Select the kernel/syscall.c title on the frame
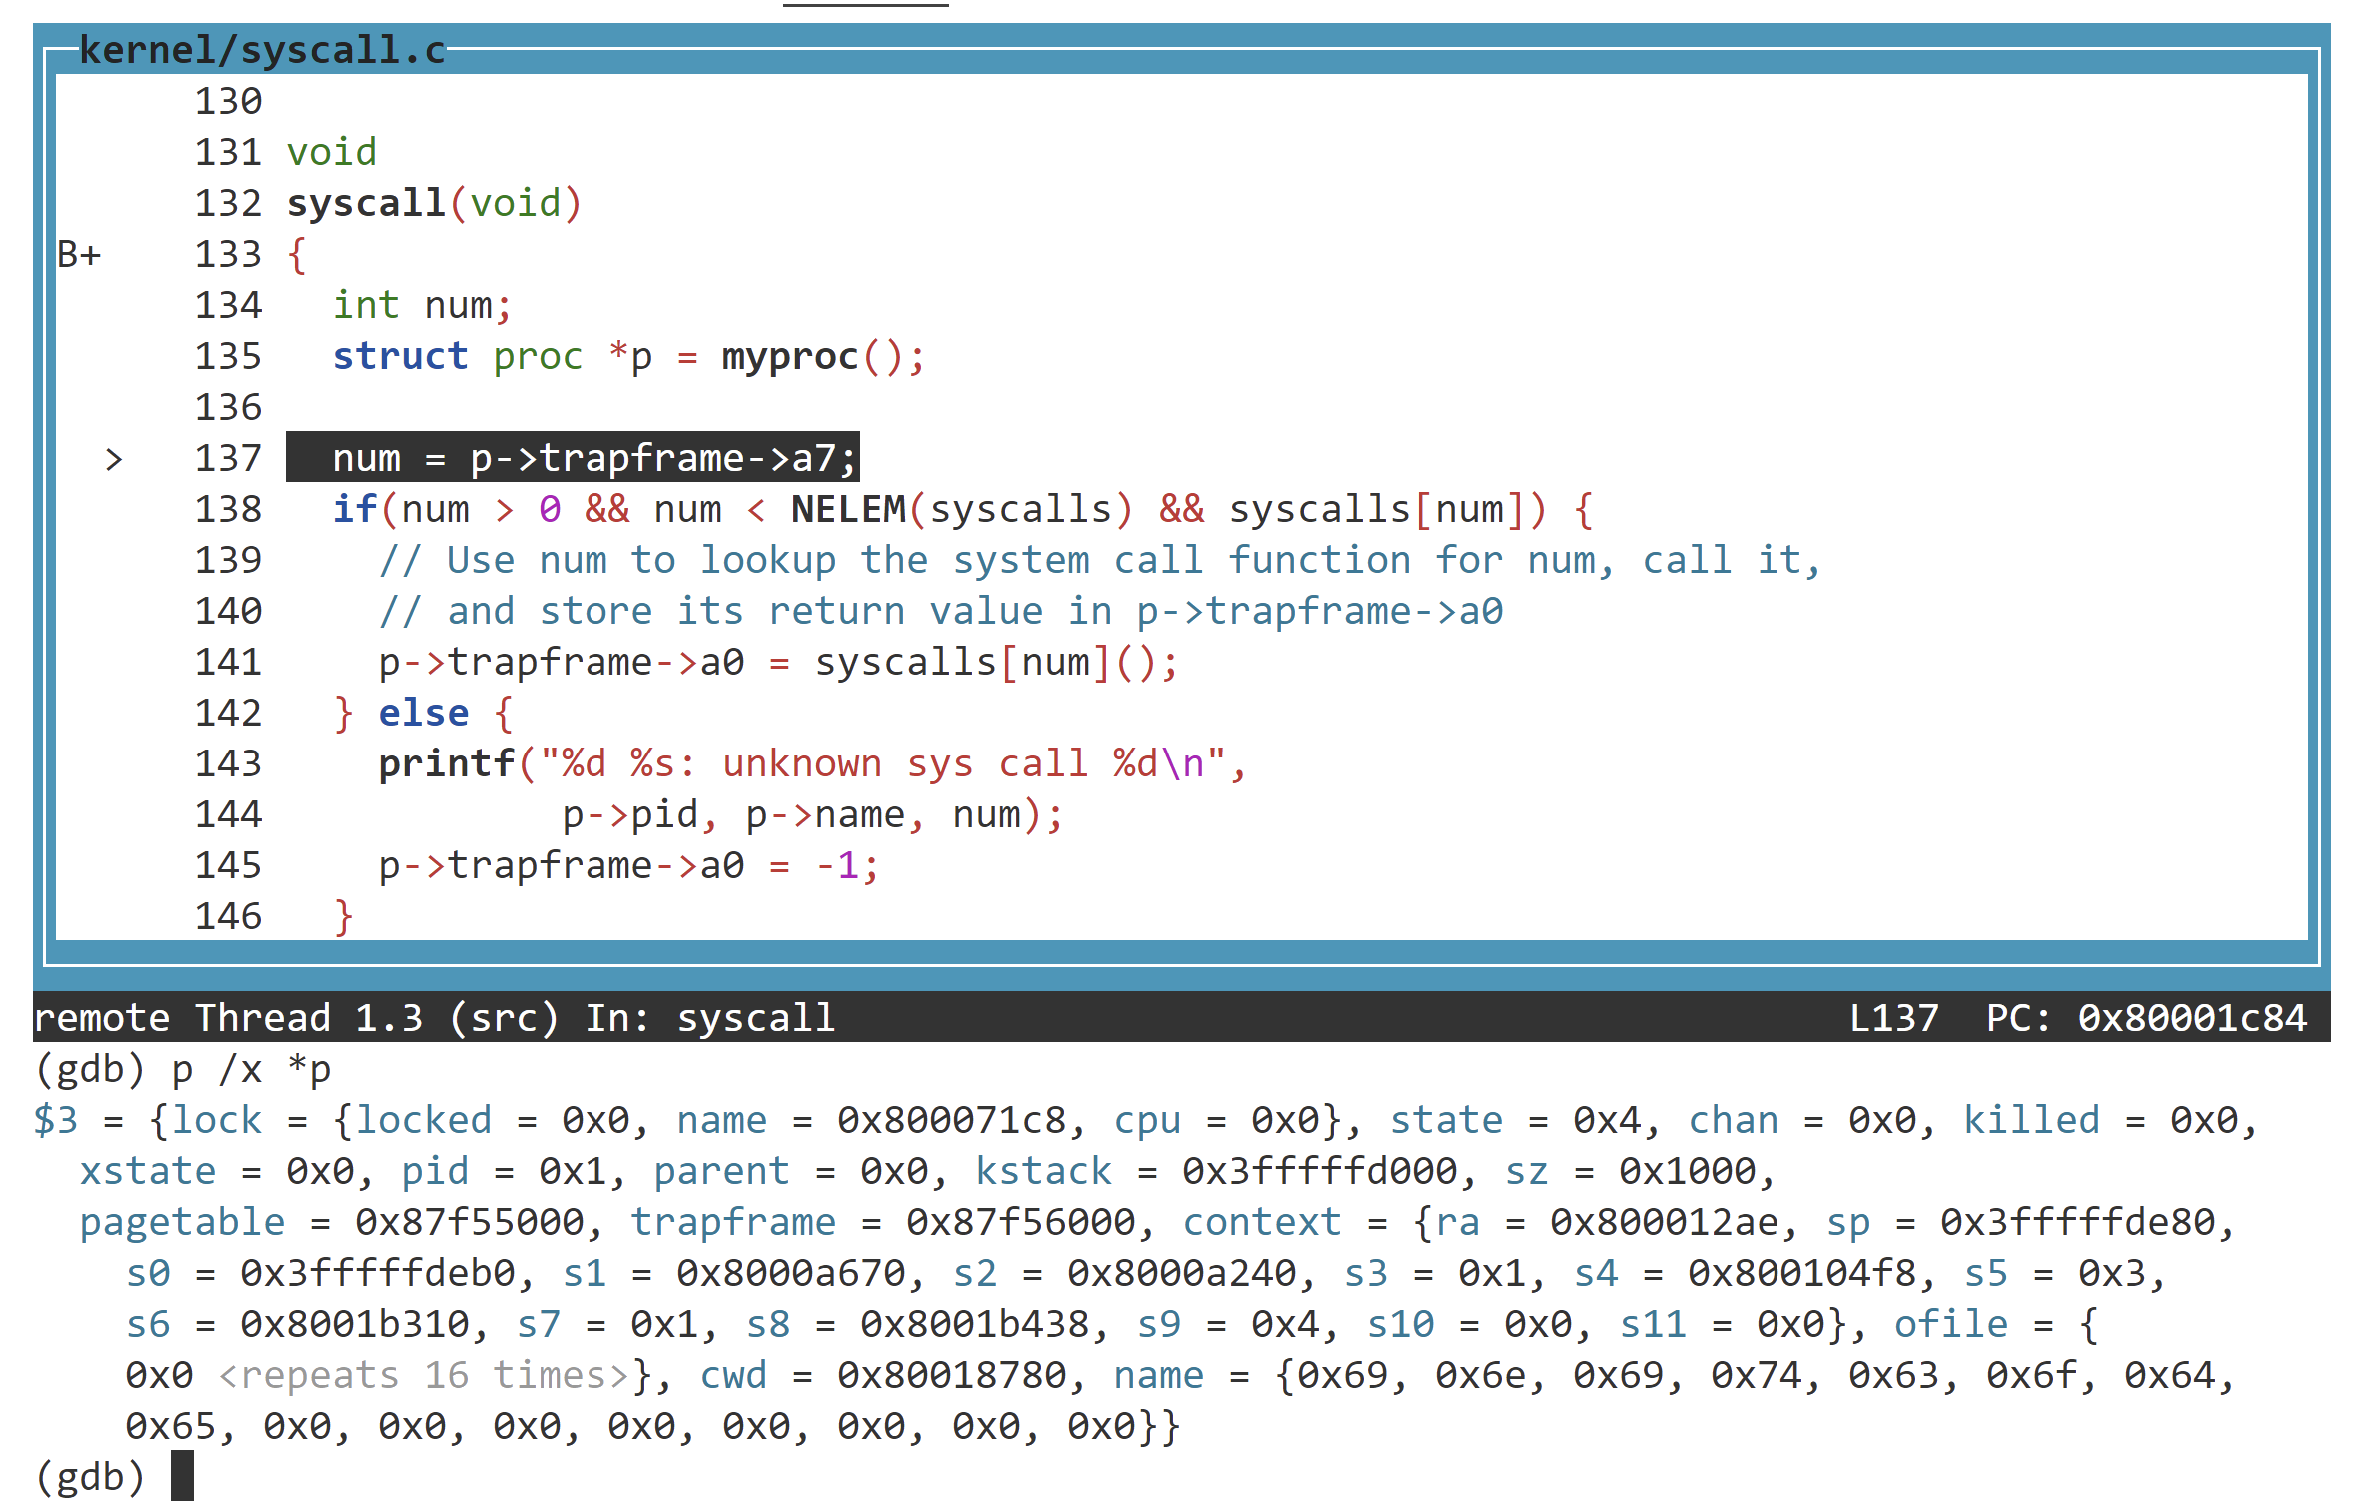The height and width of the screenshot is (1506, 2370). click(x=262, y=49)
